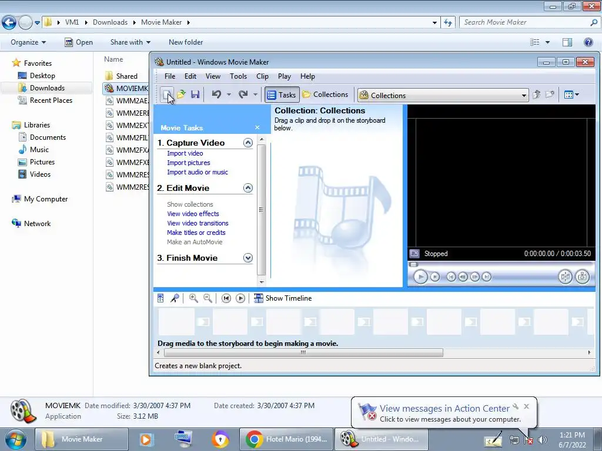
Task: Step to previous frame in preview
Action: click(463, 277)
